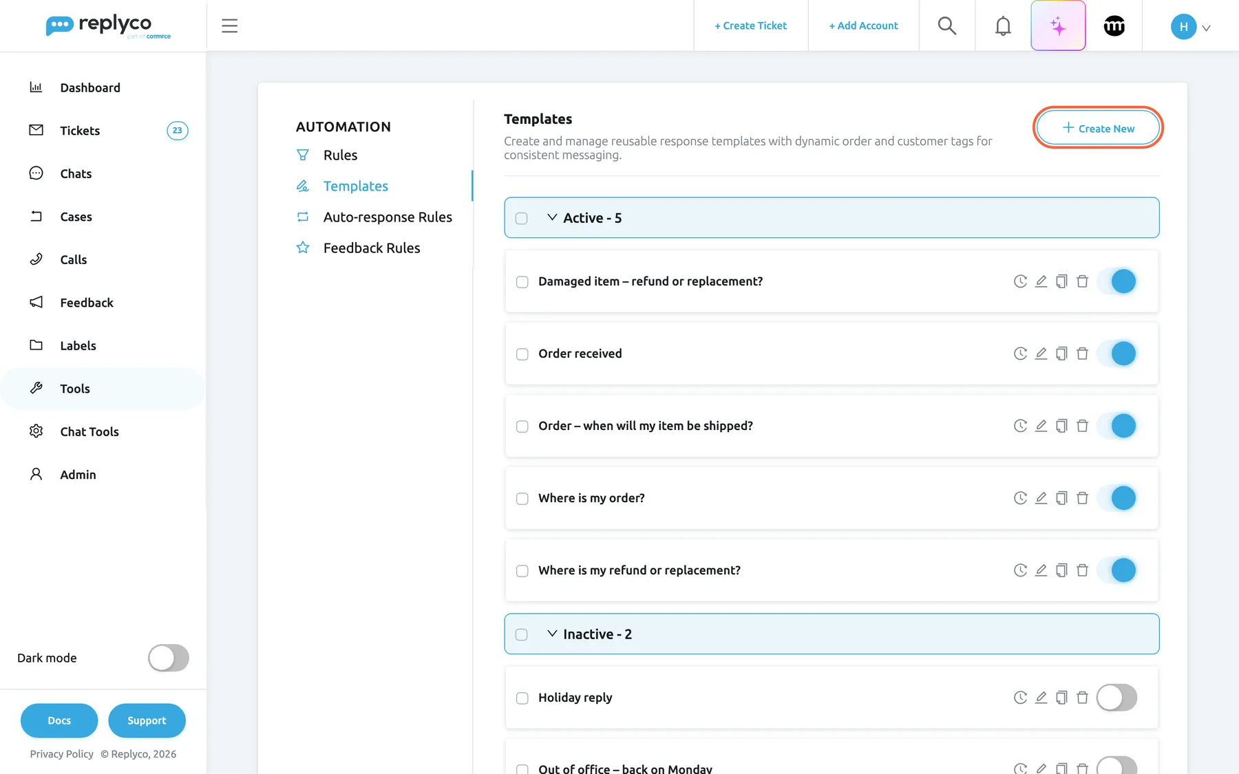Open the Privacy Policy link
1239x774 pixels.
point(61,754)
